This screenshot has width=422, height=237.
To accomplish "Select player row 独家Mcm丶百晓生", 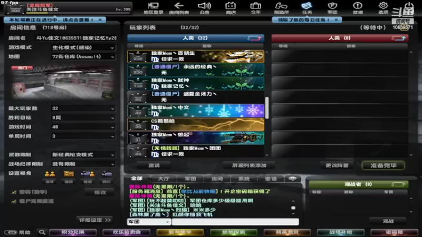I will click(x=196, y=56).
